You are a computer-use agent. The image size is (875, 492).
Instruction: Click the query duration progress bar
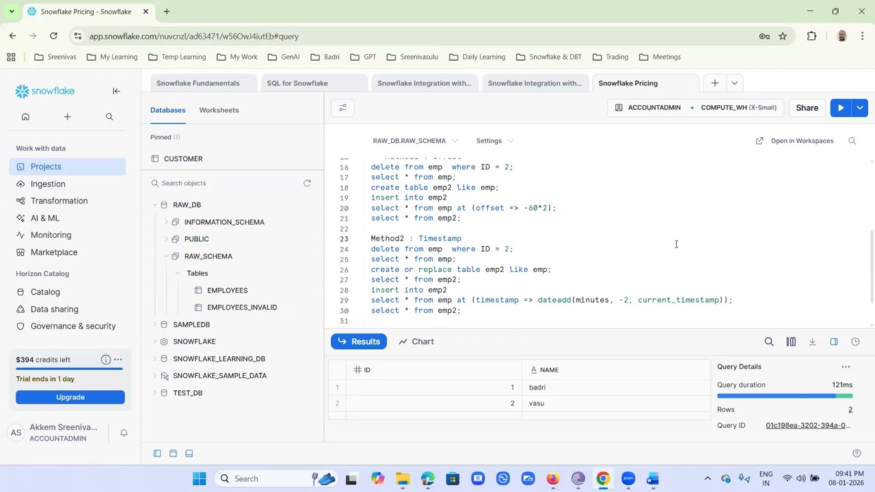click(785, 396)
